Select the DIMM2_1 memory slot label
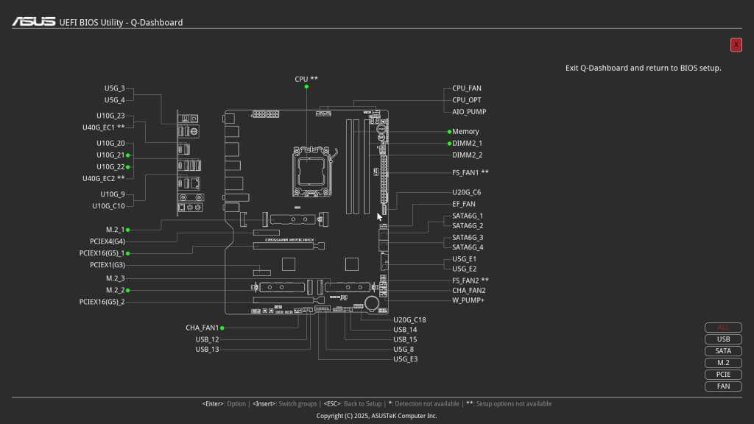The height and width of the screenshot is (424, 754). pos(467,143)
